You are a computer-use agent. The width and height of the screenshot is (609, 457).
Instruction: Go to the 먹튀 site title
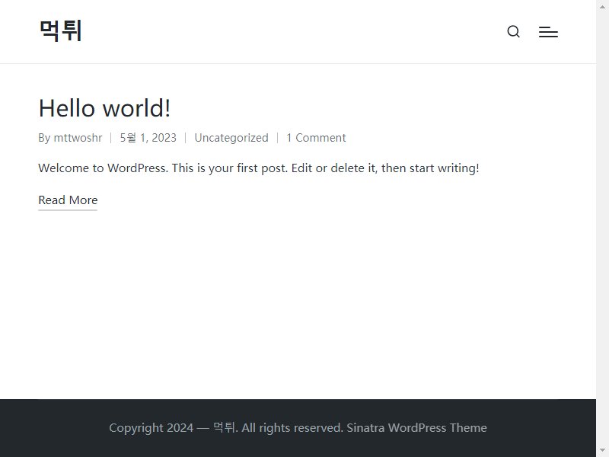[61, 30]
